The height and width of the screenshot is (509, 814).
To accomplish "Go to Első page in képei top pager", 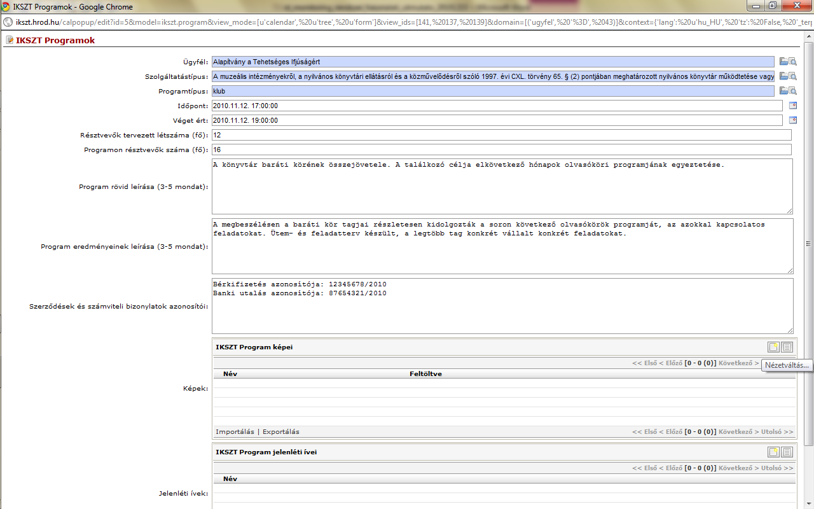I will point(644,363).
